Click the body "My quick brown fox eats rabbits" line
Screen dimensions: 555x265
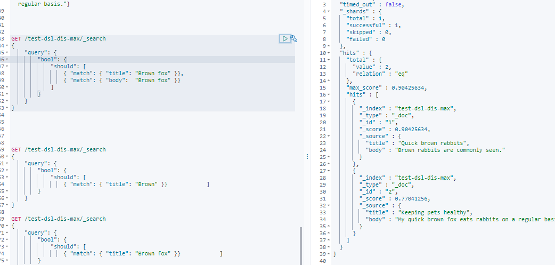(460, 220)
